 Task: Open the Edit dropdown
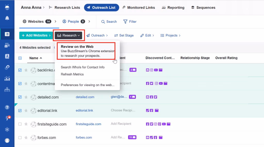pos(147,35)
